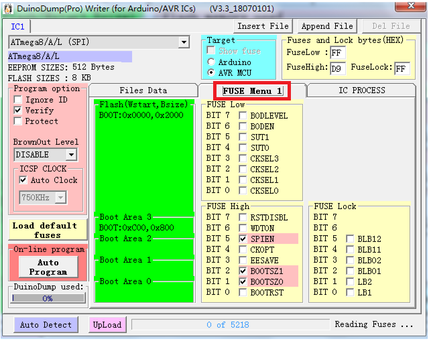Image resolution: width=431 pixels, height=343 pixels.
Task: Uncheck the SPIEN fuse checkbox
Action: pos(243,238)
